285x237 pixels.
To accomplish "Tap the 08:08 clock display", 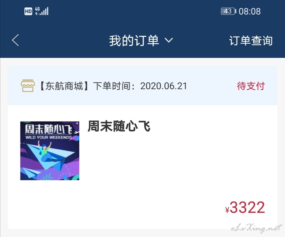I will pyautogui.click(x=250, y=11).
